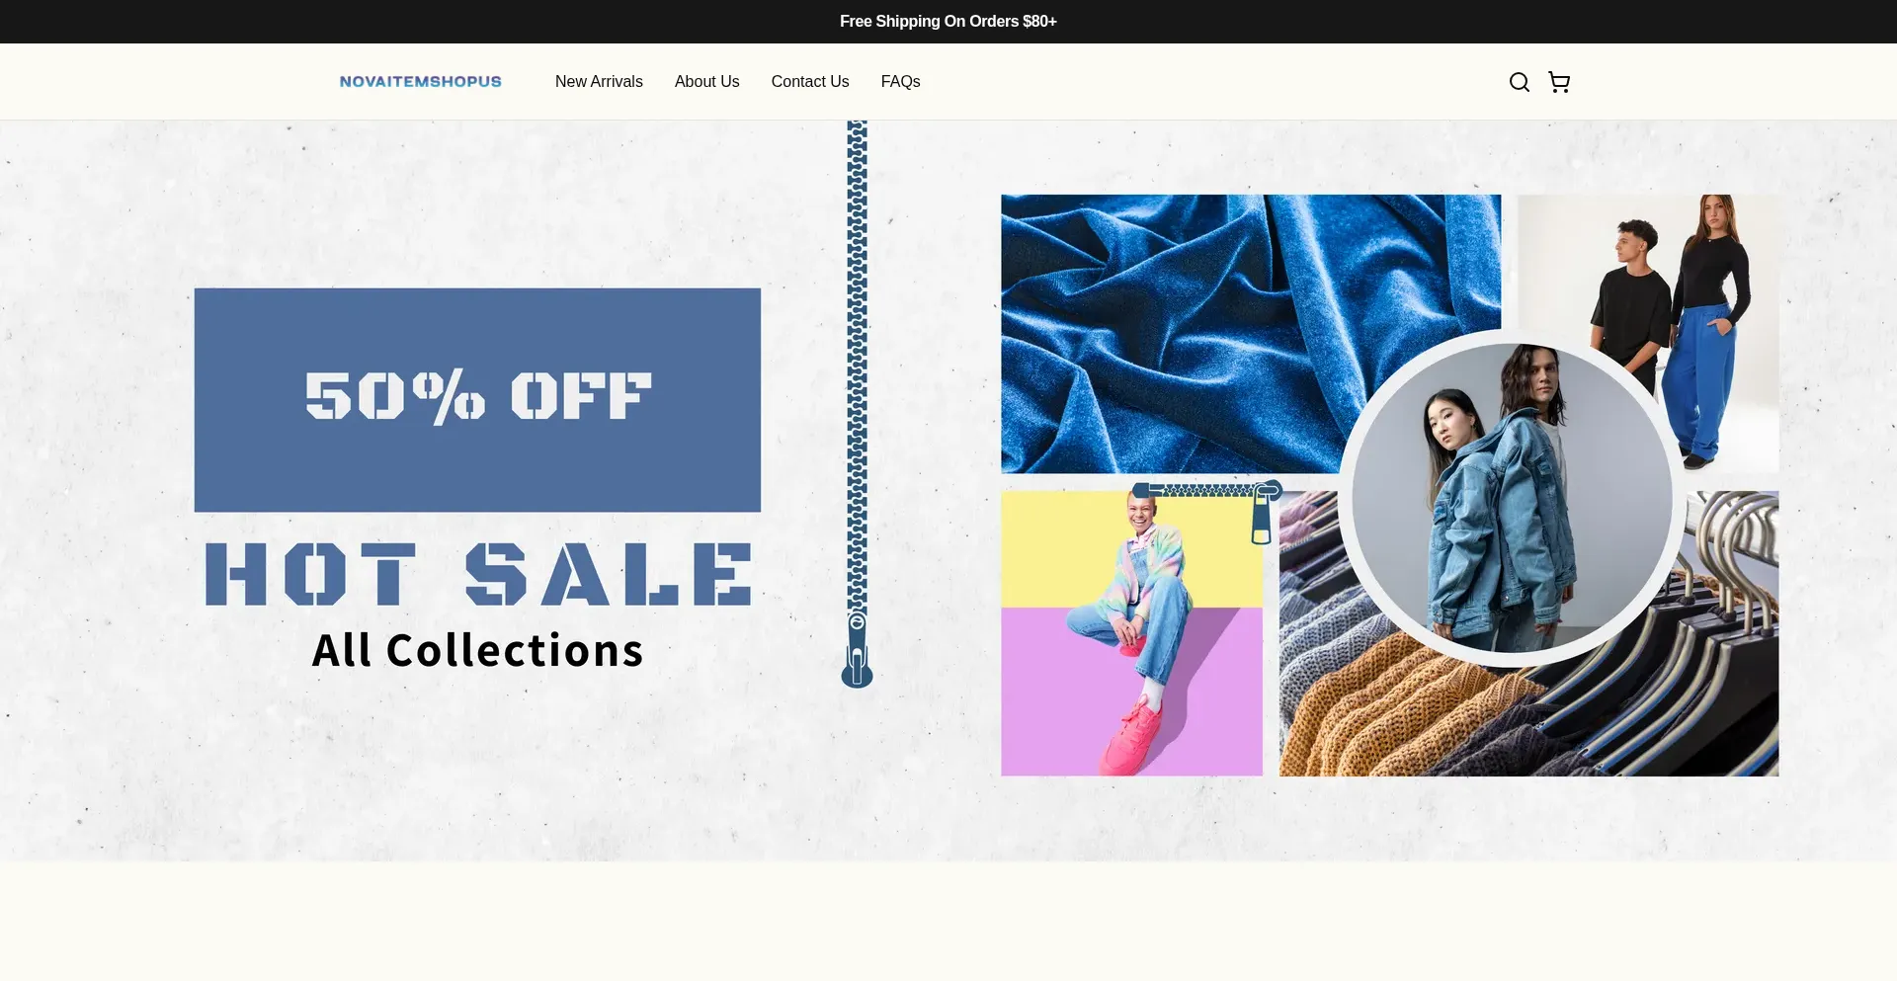Click the HOT SALE heading
The image size is (1897, 981).
[x=478, y=574]
